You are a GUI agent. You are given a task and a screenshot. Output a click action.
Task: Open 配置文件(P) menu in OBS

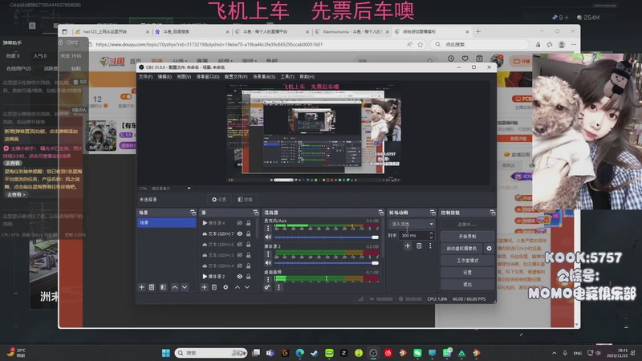(x=236, y=76)
